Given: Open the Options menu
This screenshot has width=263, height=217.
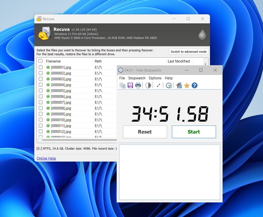Looking at the screenshot, I should pyautogui.click(x=155, y=78).
